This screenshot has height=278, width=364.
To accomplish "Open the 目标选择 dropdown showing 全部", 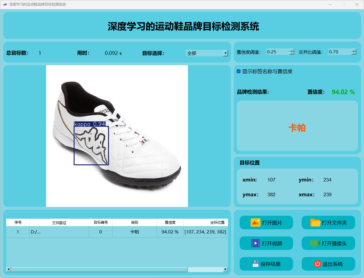I will 207,53.
